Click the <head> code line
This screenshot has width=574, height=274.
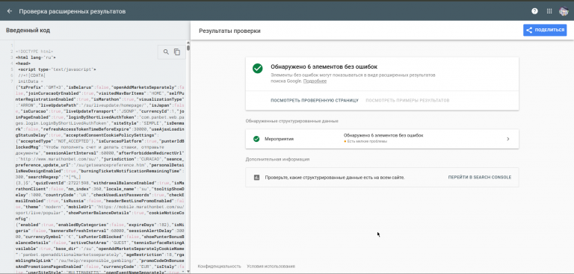pyautogui.click(x=23, y=63)
